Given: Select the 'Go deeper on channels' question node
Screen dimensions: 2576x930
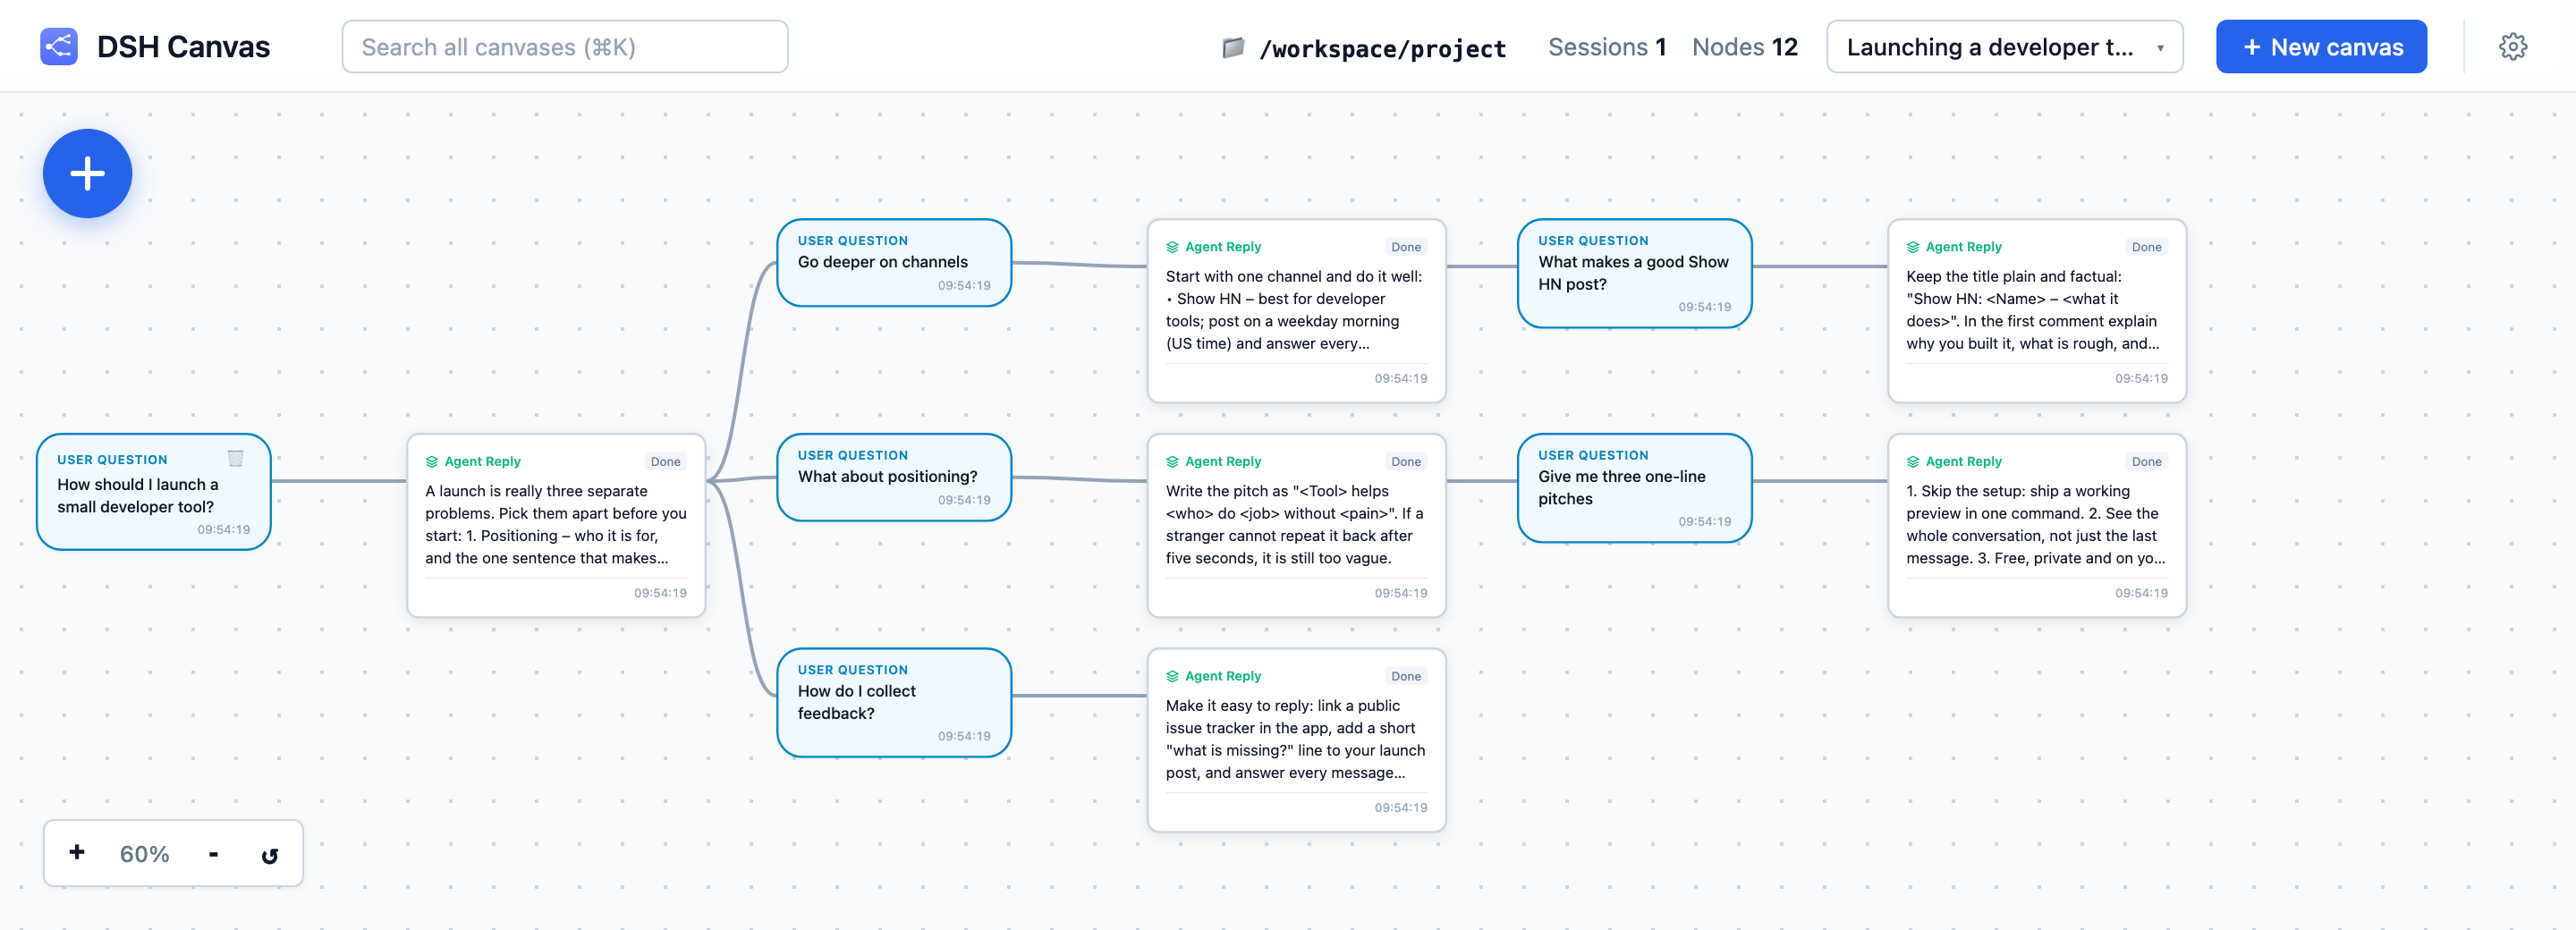Looking at the screenshot, I should pos(894,262).
